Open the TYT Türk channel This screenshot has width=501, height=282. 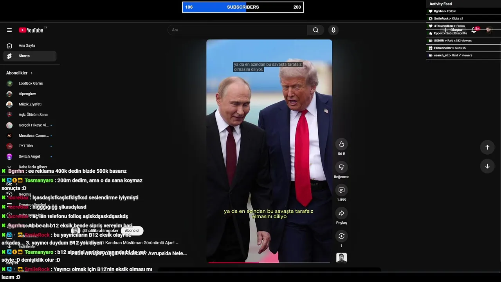coord(30,146)
